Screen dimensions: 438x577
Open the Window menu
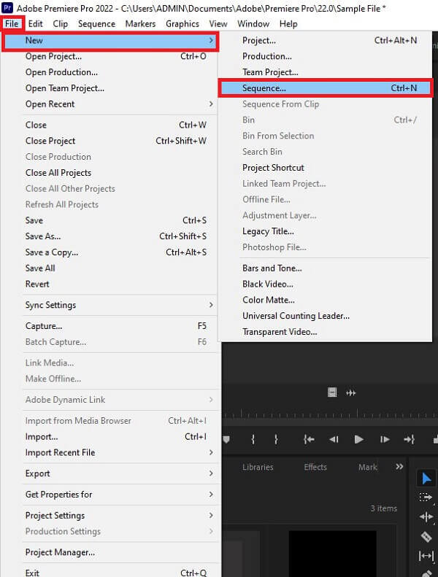tap(253, 24)
